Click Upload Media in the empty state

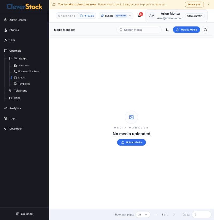click(x=131, y=142)
